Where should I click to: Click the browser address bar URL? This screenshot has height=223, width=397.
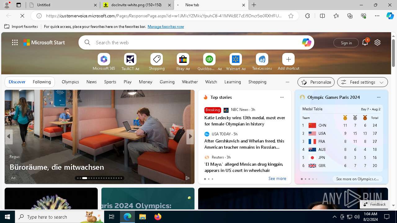pyautogui.click(x=164, y=16)
